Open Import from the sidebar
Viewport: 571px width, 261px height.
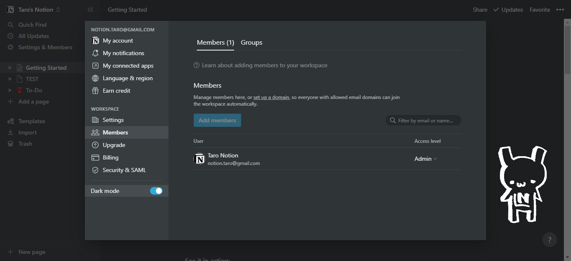pos(50,132)
